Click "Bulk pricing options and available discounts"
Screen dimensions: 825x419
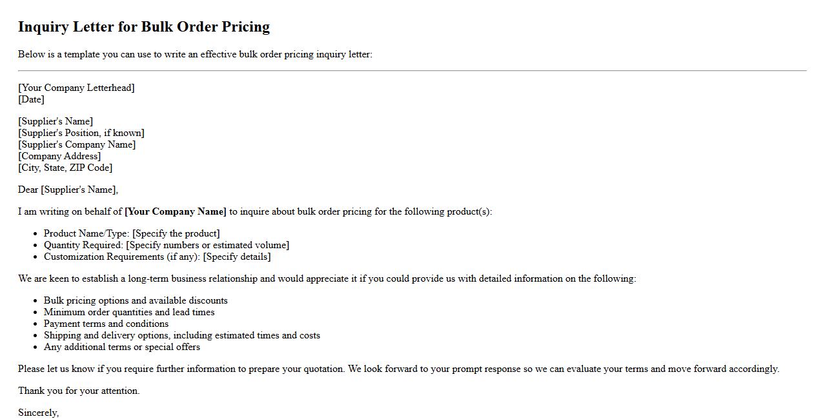coord(136,300)
